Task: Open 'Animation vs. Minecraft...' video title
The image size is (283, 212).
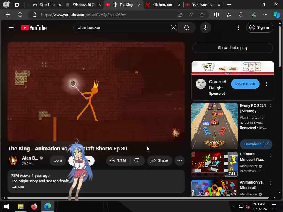Action: [x=251, y=185]
